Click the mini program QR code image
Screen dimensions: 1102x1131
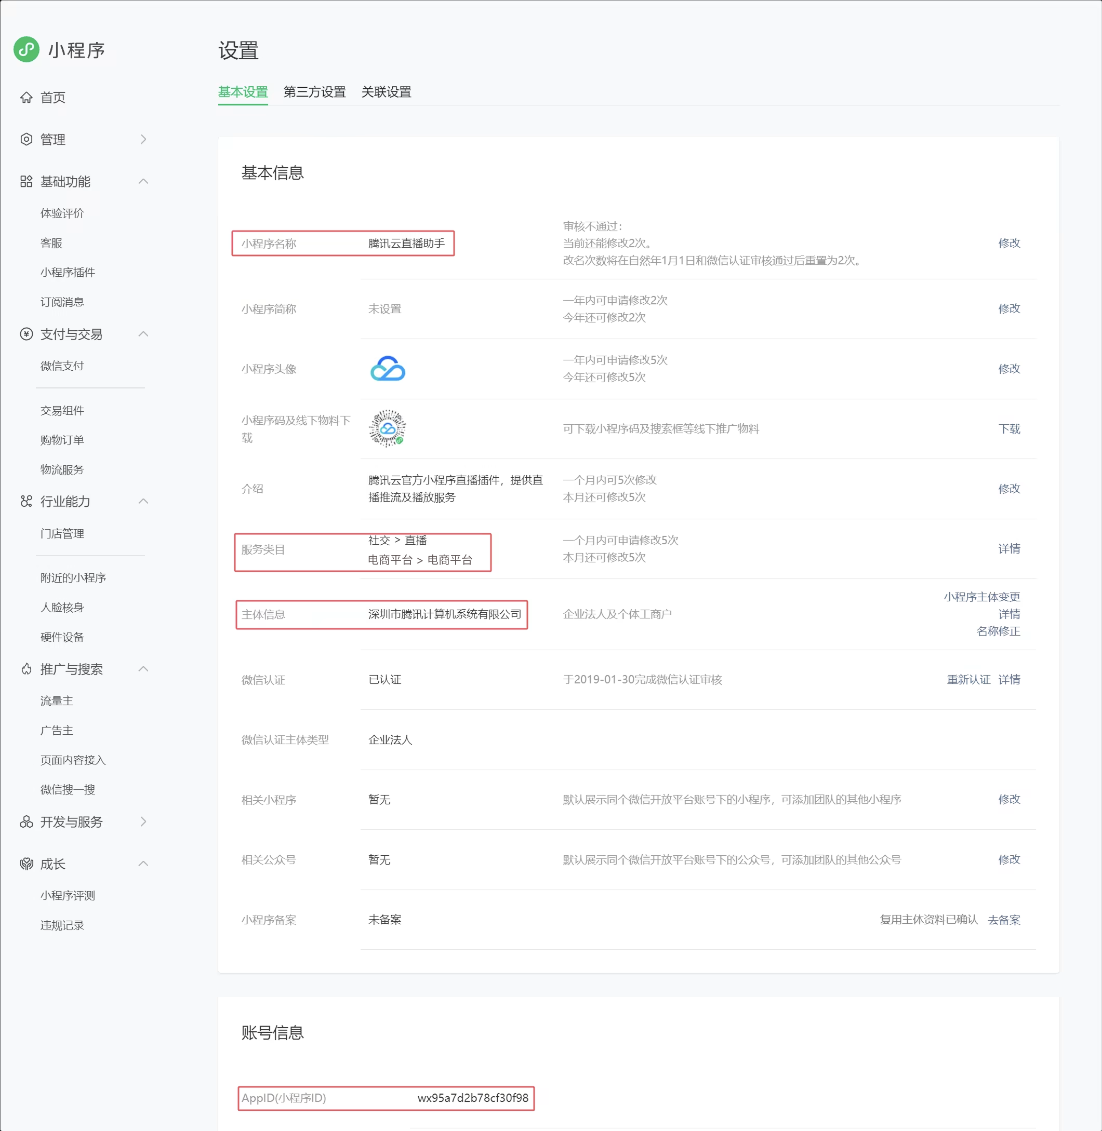tap(387, 429)
